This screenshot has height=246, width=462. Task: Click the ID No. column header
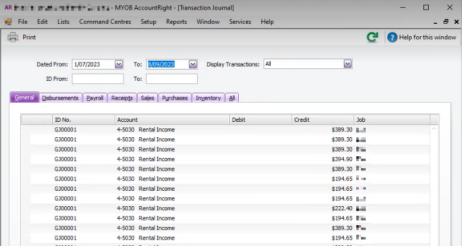[83, 120]
